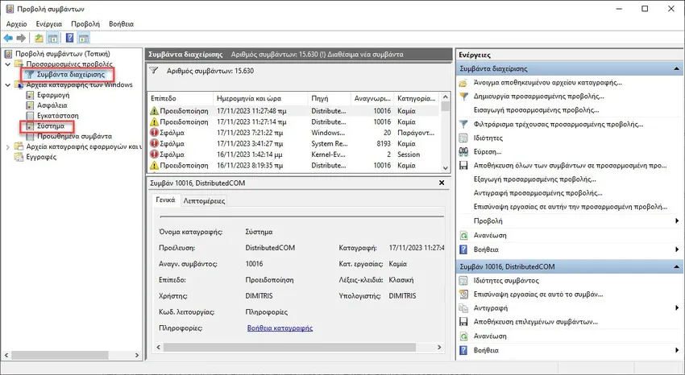Expand the Αρχεία καταγραφής εφαρμογών node

click(x=8, y=147)
